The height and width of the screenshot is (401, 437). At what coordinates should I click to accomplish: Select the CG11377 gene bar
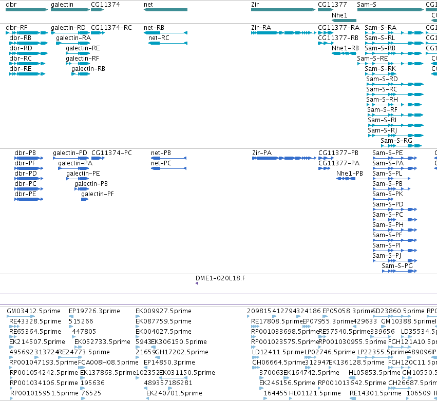326,10
